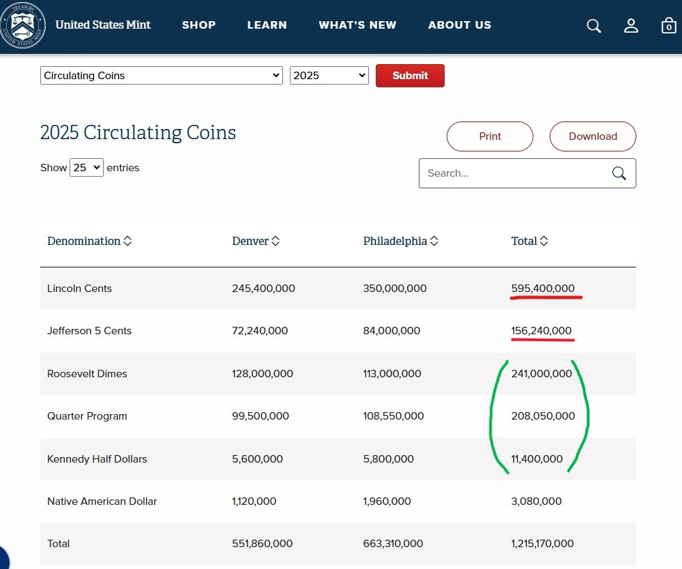This screenshot has width=682, height=569.
Task: Sort by Denomination column arrows
Action: 128,241
